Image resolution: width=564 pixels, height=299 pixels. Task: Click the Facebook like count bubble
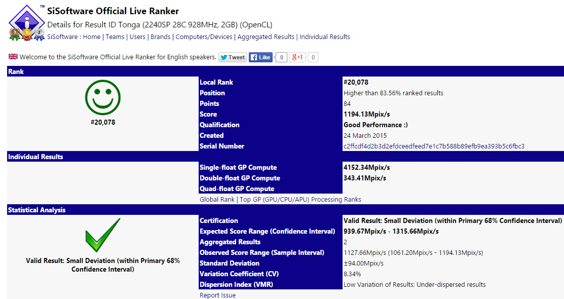[281, 57]
